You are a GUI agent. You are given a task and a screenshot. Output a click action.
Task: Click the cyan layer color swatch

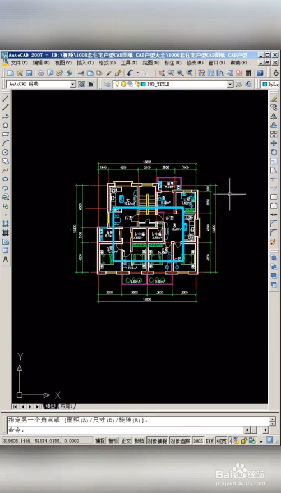pyautogui.click(x=143, y=84)
